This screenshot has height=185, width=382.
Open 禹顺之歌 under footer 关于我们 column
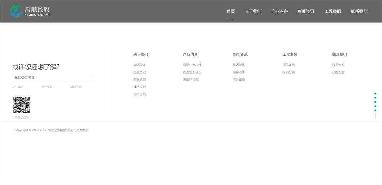pyautogui.click(x=139, y=94)
